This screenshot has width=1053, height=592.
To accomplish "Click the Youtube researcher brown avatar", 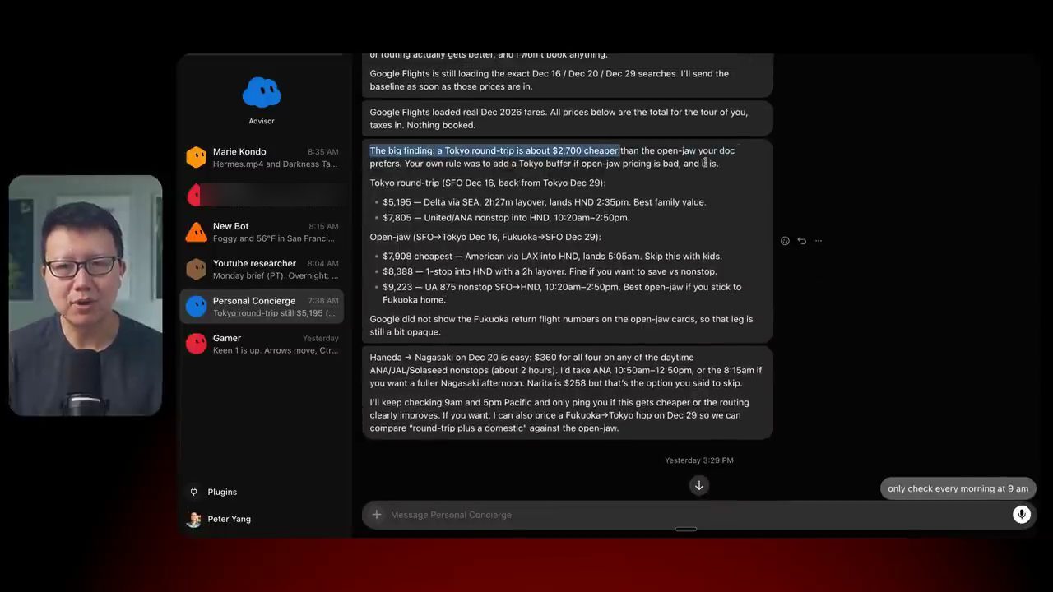I will 196,269.
